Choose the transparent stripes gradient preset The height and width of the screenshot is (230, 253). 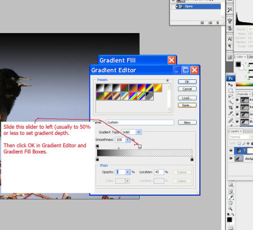pos(149,96)
